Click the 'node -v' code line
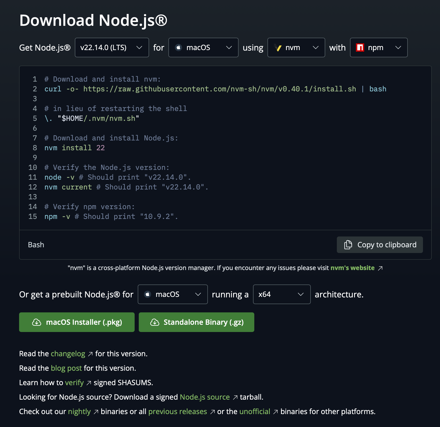 click(118, 177)
